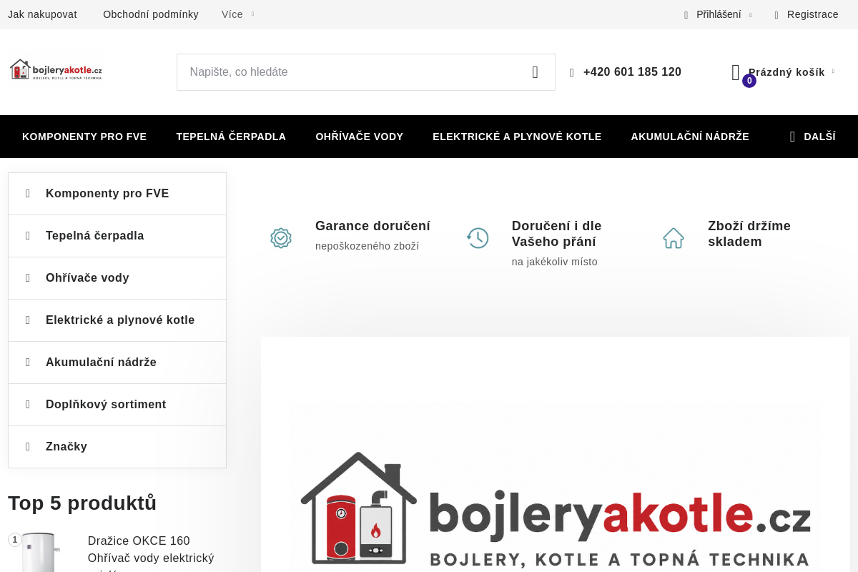This screenshot has width=858, height=572.
Task: Open AKUMULAČNÍ NÁDRŽE in main menu
Action: click(690, 137)
